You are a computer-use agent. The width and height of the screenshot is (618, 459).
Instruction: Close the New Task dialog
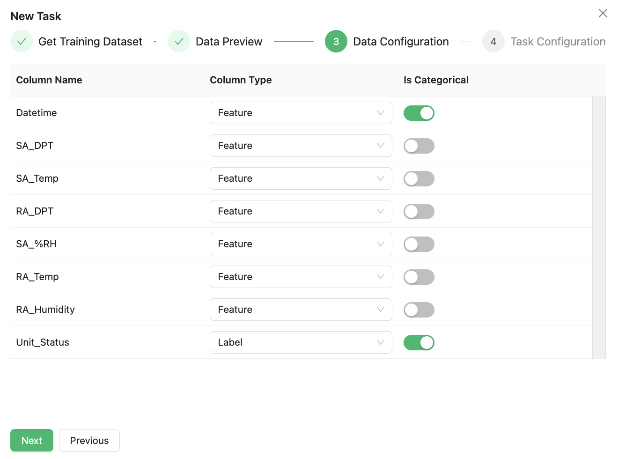pos(603,14)
